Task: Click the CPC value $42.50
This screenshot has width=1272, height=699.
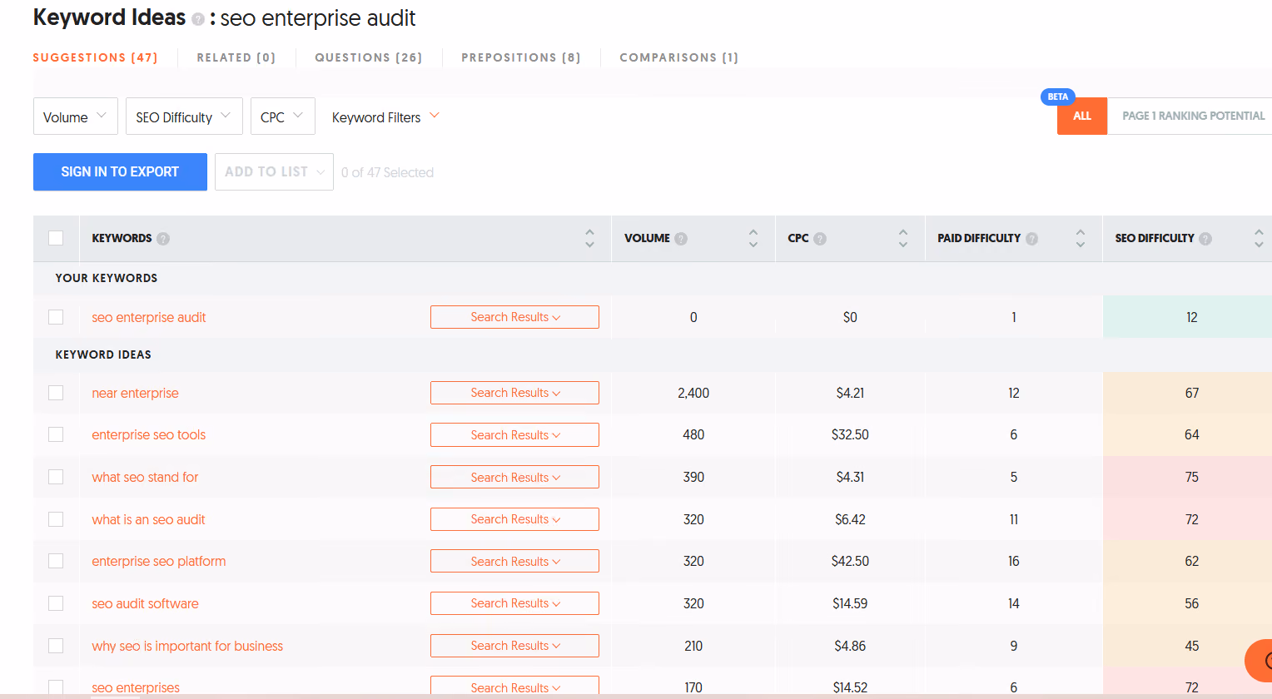Action: pyautogui.click(x=850, y=561)
